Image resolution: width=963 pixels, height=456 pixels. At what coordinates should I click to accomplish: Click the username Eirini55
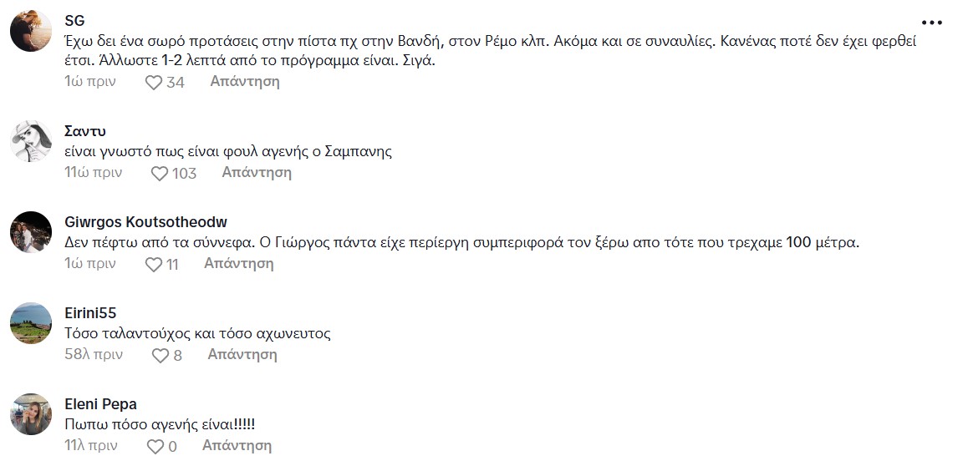point(90,313)
